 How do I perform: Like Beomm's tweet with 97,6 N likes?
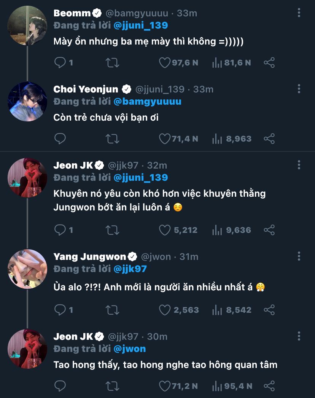coord(164,62)
